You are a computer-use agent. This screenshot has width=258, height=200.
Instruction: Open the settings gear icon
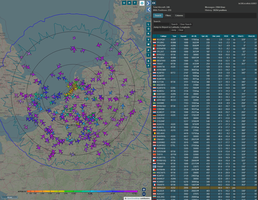click(148, 17)
